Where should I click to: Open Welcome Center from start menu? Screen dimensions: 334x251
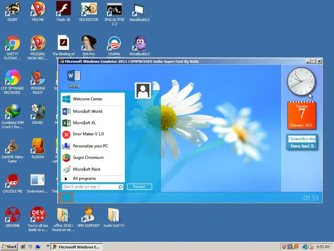click(x=93, y=99)
